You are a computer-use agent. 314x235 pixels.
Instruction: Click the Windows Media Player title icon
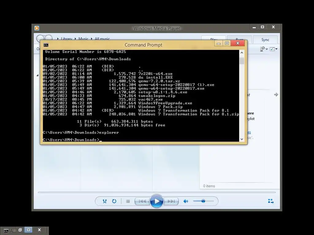click(37, 28)
